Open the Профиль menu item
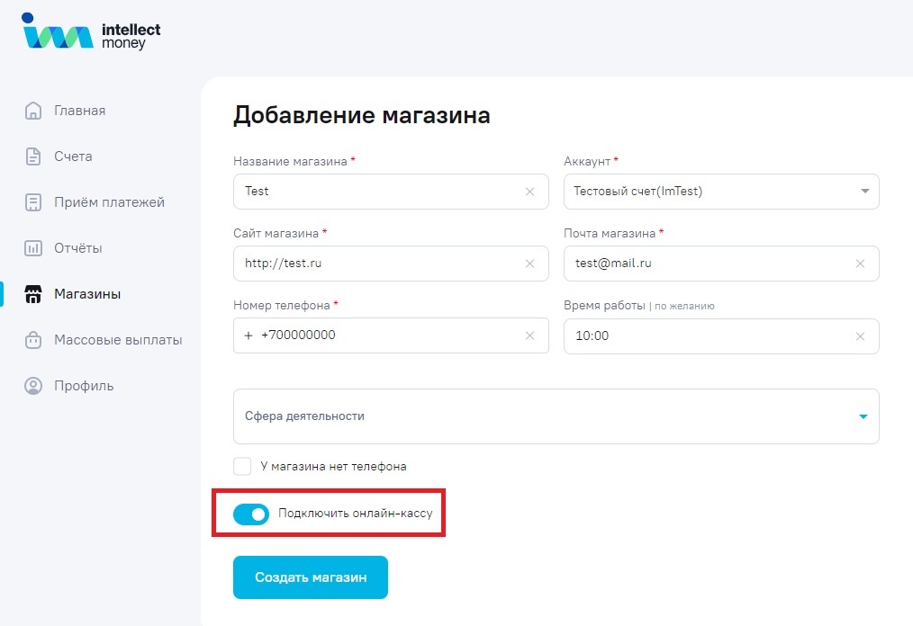This screenshot has width=913, height=626. [x=84, y=386]
